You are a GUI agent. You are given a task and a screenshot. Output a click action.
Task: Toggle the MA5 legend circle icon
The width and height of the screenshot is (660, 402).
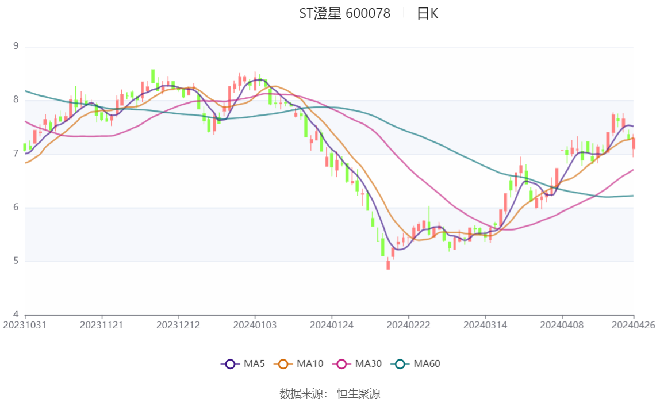click(230, 364)
